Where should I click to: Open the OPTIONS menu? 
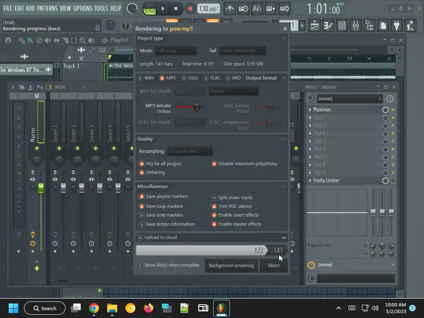[83, 8]
